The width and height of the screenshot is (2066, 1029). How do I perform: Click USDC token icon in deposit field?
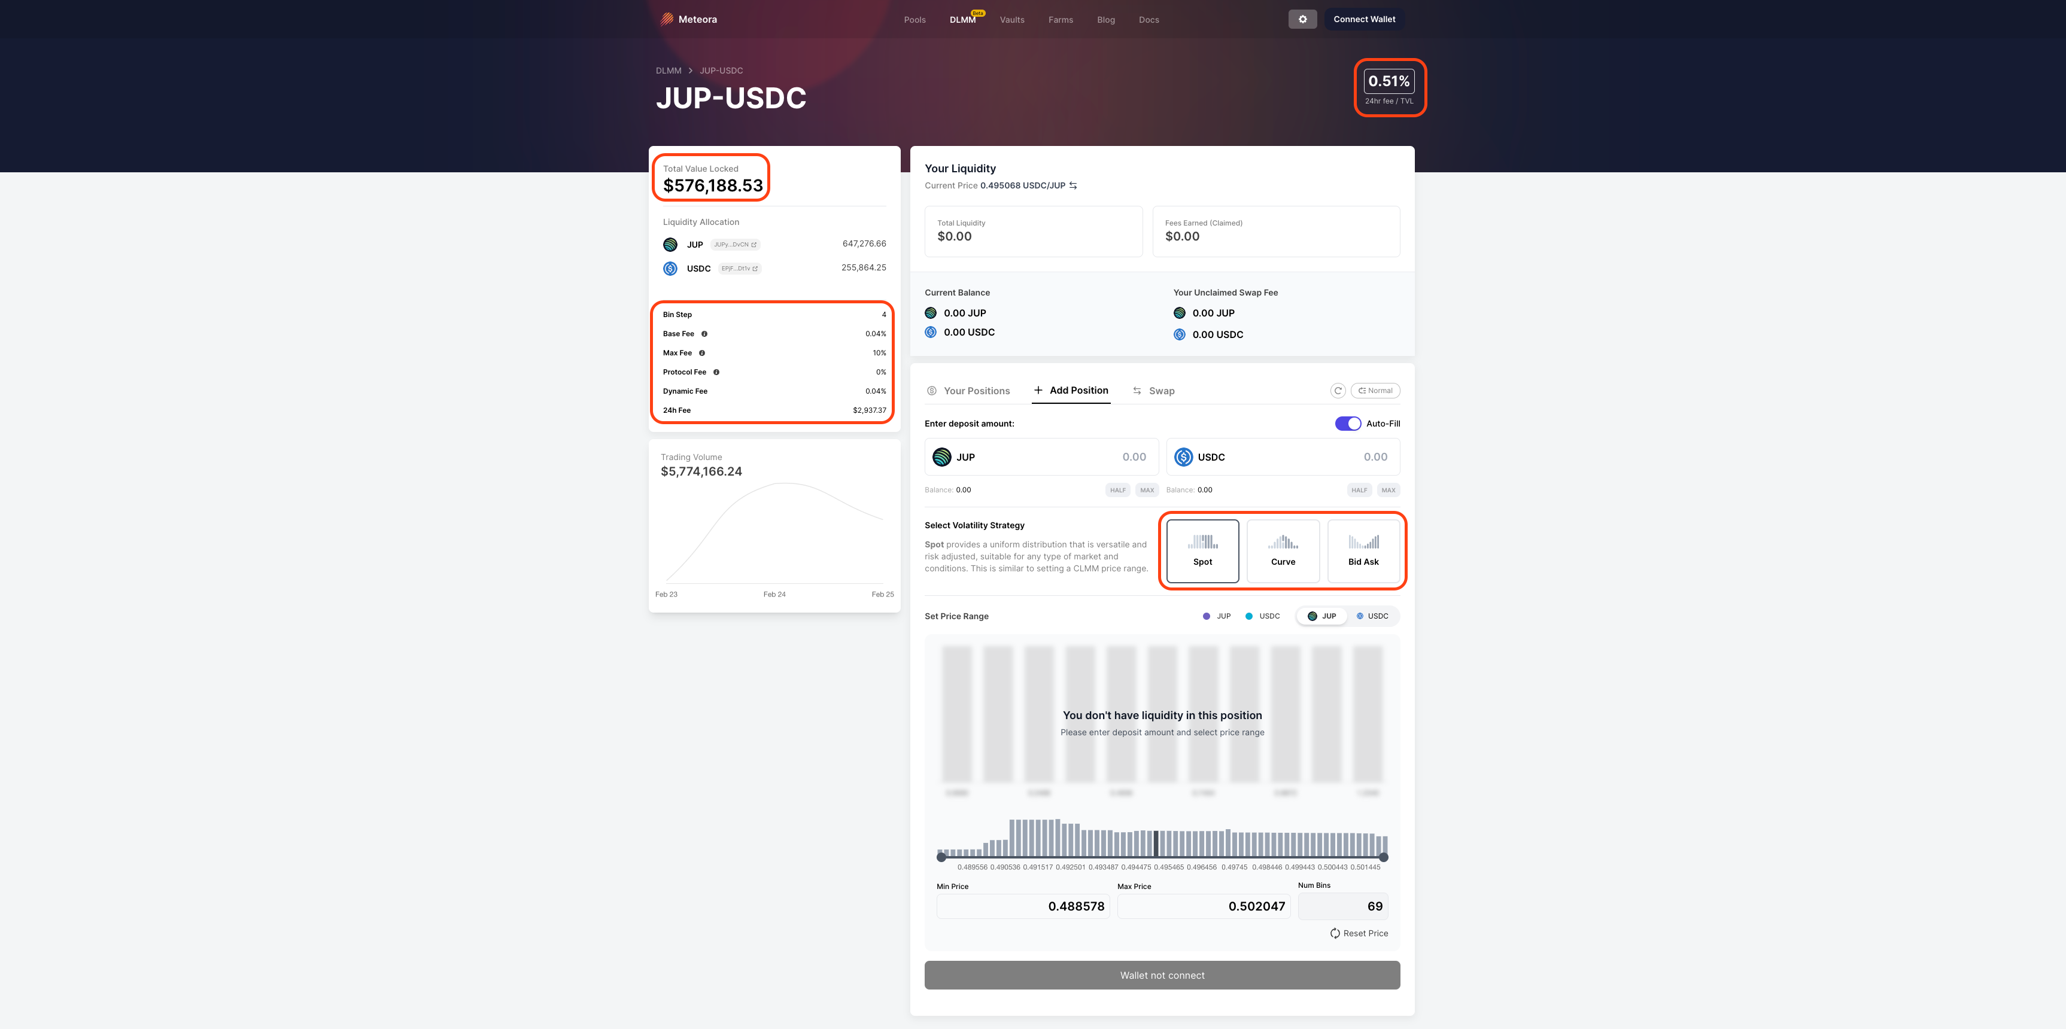(1184, 457)
